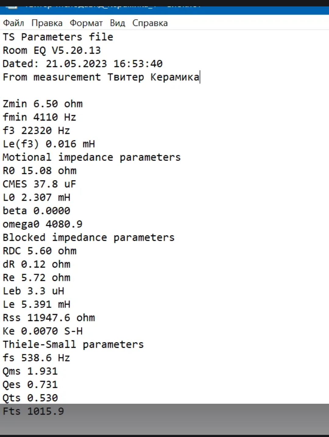Viewport: 329px width, 437px height.
Task: Click the 'Thiele-Small parameters' heading line
Action: coord(73,345)
